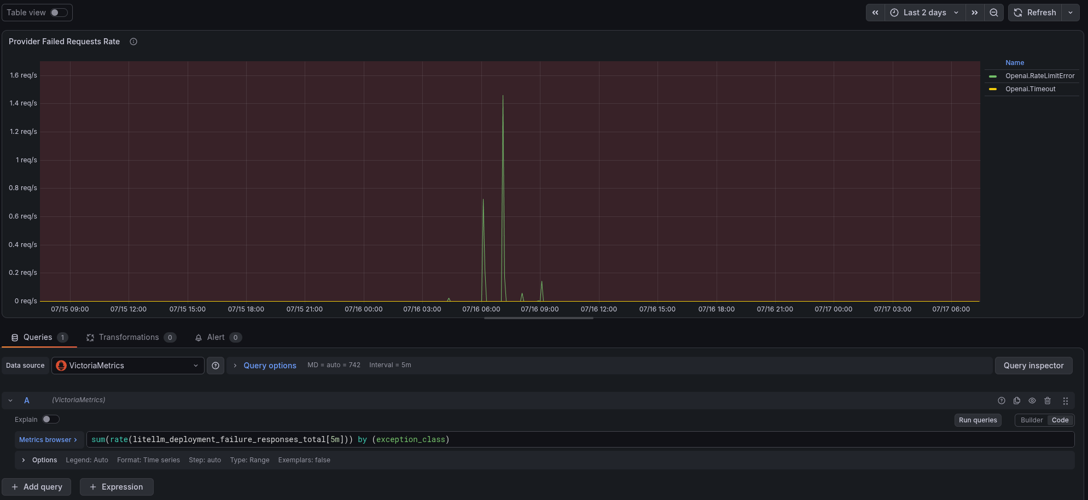
Task: Toggle the Explain switch
Action: [51, 419]
